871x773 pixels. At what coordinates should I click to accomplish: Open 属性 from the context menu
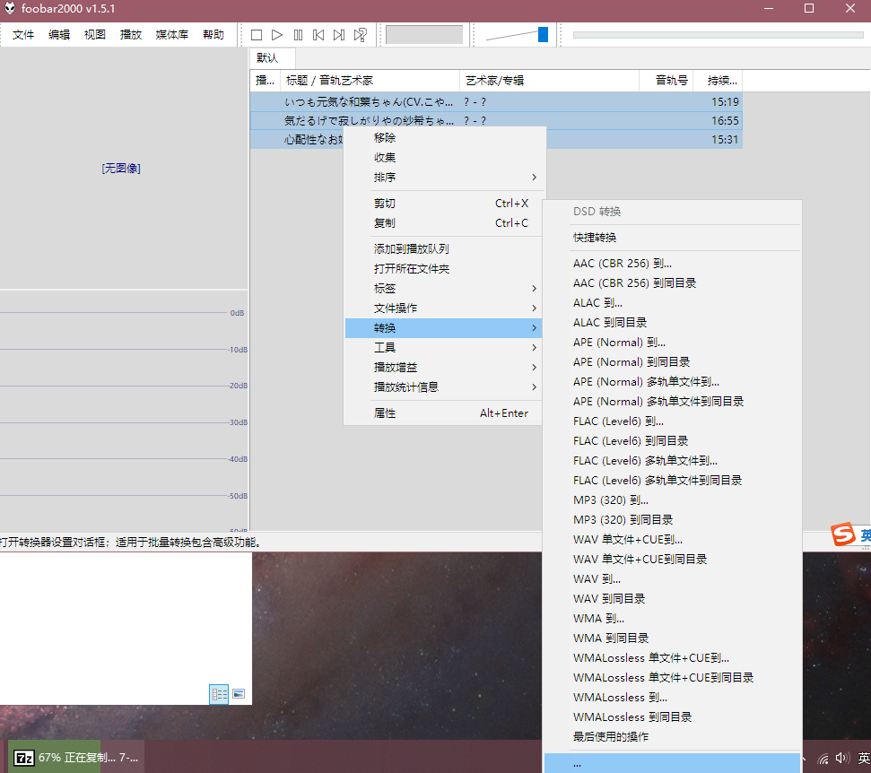point(443,413)
